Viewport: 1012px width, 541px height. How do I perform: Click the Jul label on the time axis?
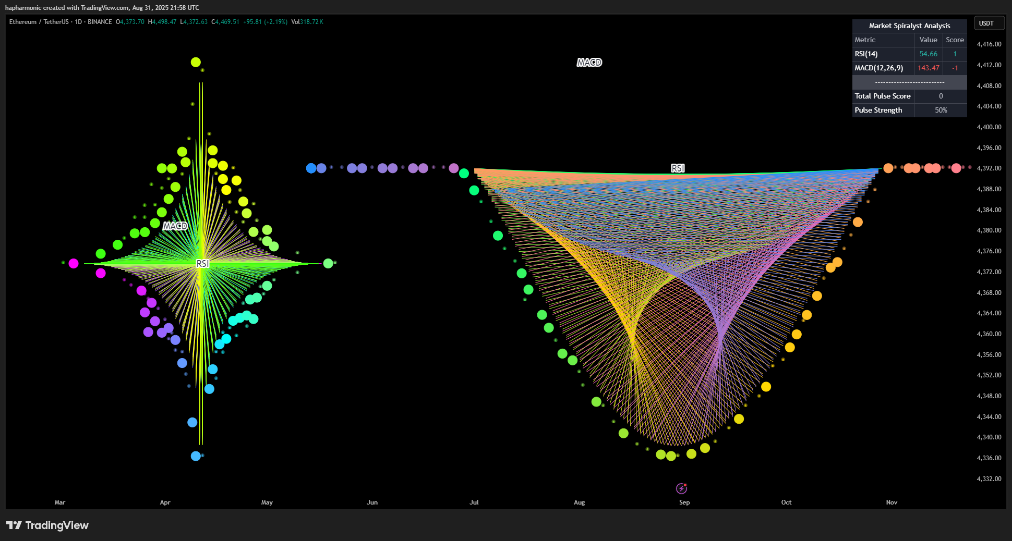[474, 502]
